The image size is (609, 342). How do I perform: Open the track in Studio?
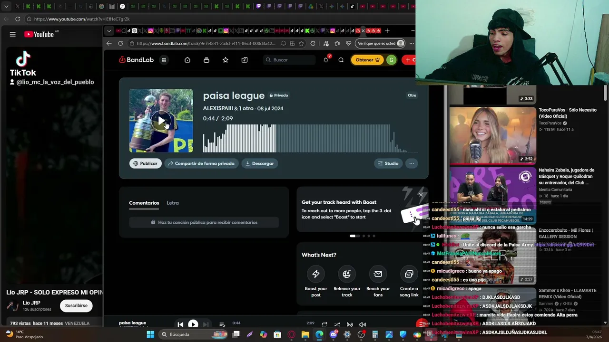point(388,163)
